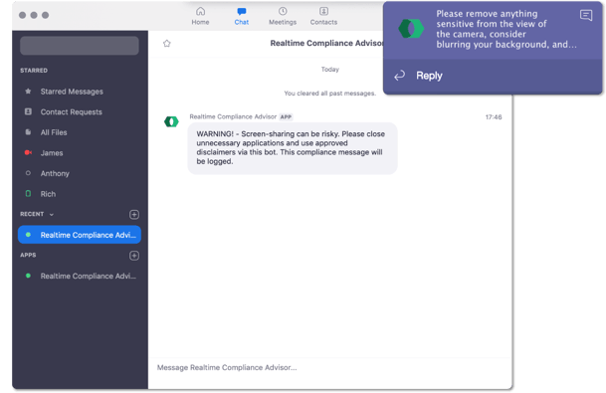Click James's red video status icon
Image resolution: width=606 pixels, height=393 pixels.
pos(28,152)
